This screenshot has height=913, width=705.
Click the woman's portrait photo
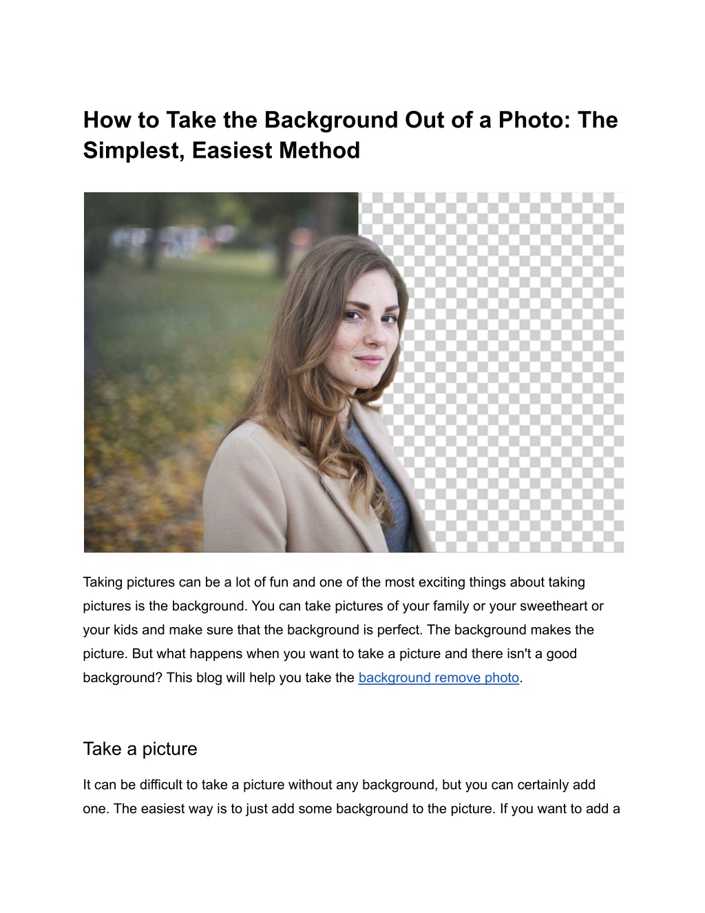point(353,372)
